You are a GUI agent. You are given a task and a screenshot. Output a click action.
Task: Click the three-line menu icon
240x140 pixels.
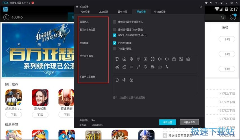click(x=131, y=67)
